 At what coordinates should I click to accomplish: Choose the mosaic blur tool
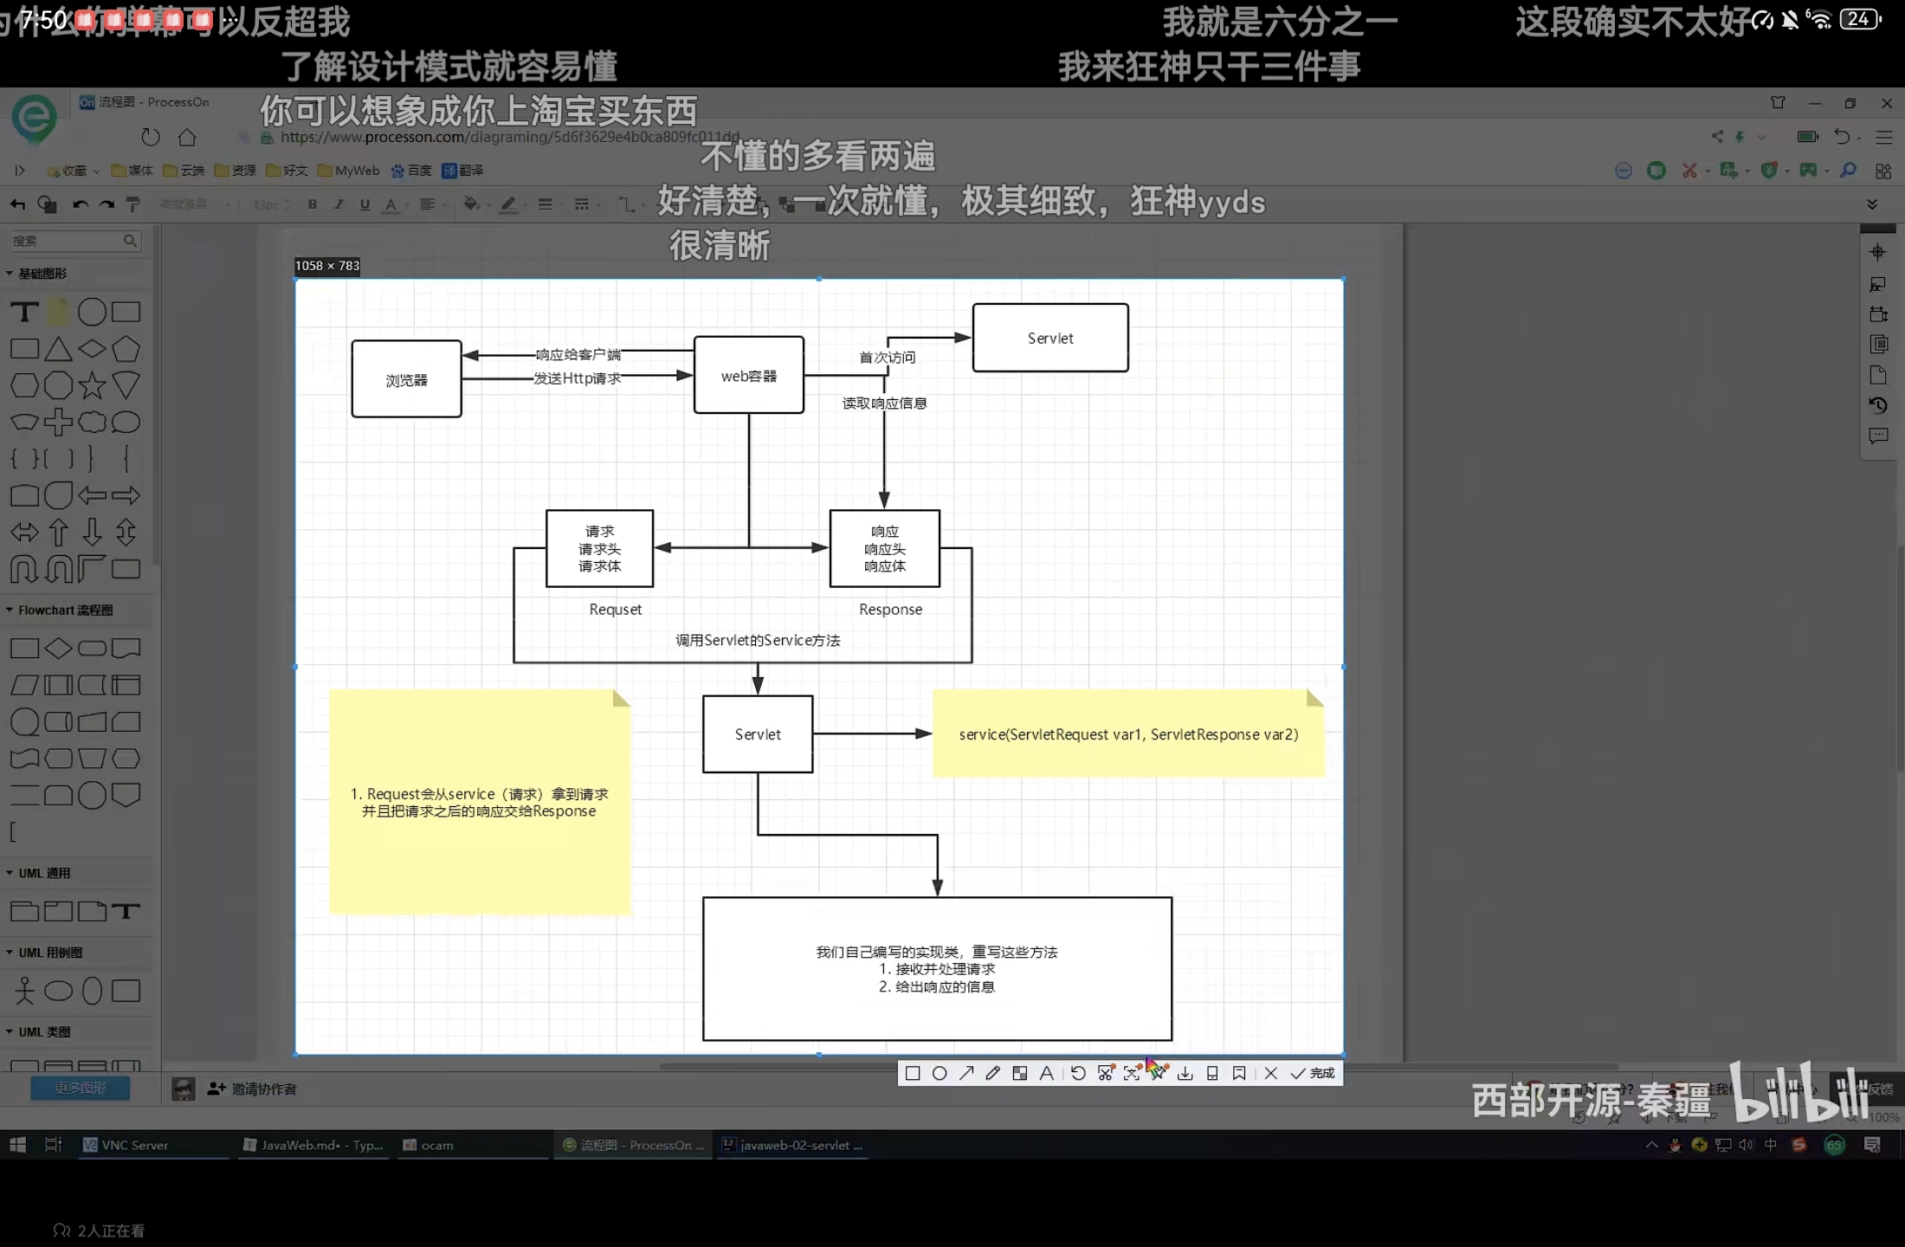(1020, 1074)
